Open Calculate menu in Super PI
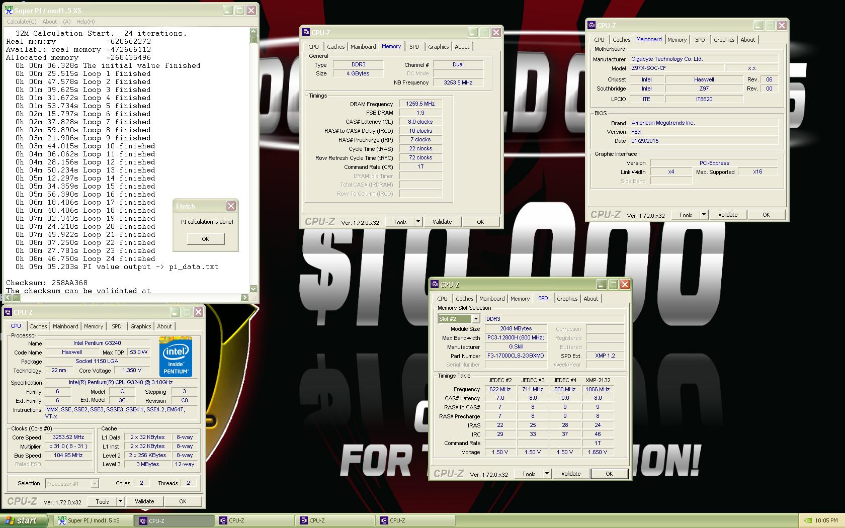Viewport: 845px width, 528px height. coord(21,22)
